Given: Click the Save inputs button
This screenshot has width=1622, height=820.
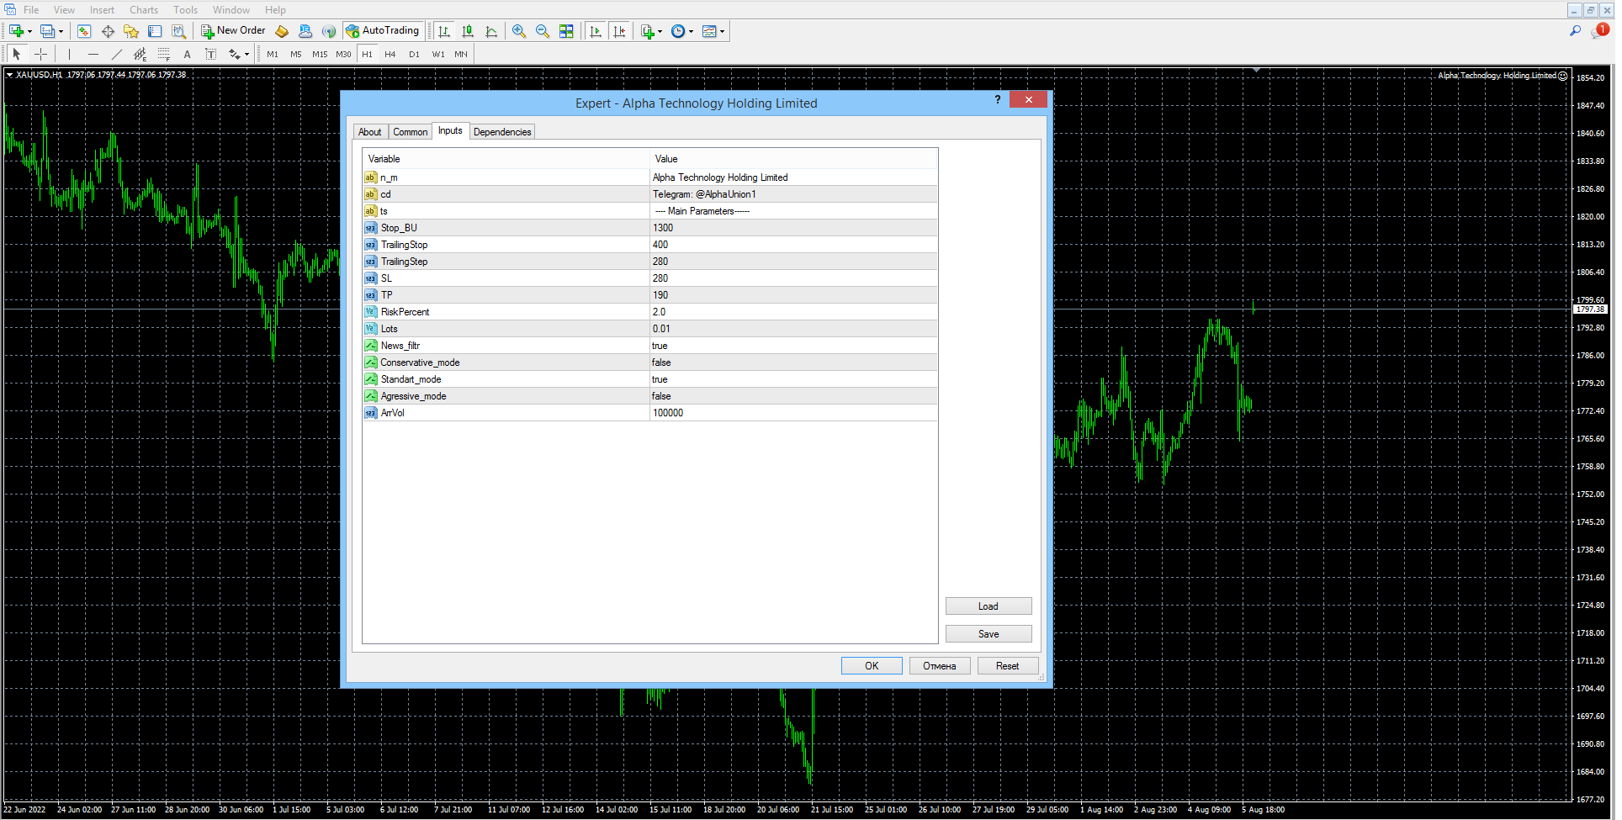Looking at the screenshot, I should click(x=989, y=634).
